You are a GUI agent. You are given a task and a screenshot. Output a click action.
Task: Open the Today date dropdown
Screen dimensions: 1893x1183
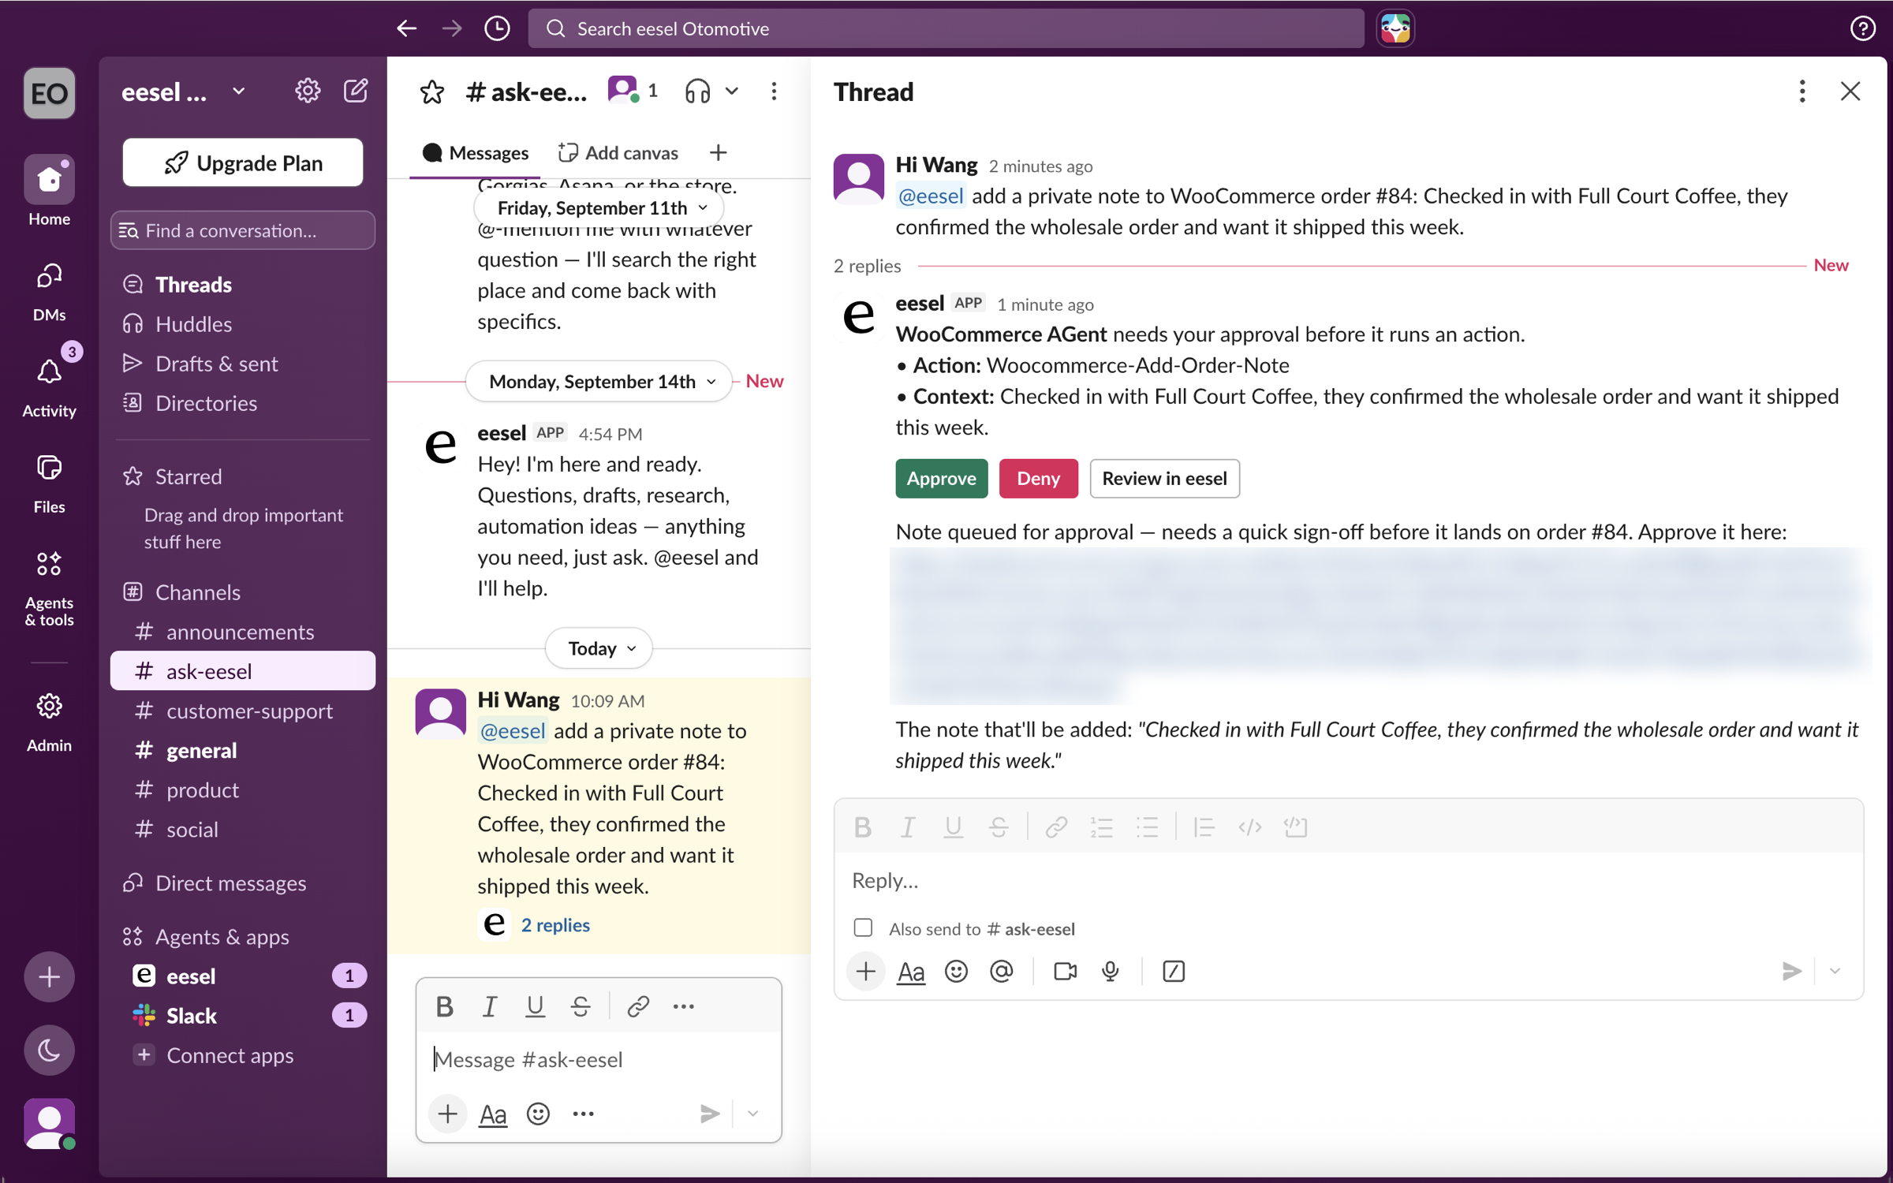click(599, 648)
